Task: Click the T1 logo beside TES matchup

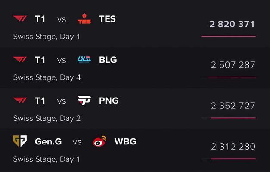Action: point(20,18)
